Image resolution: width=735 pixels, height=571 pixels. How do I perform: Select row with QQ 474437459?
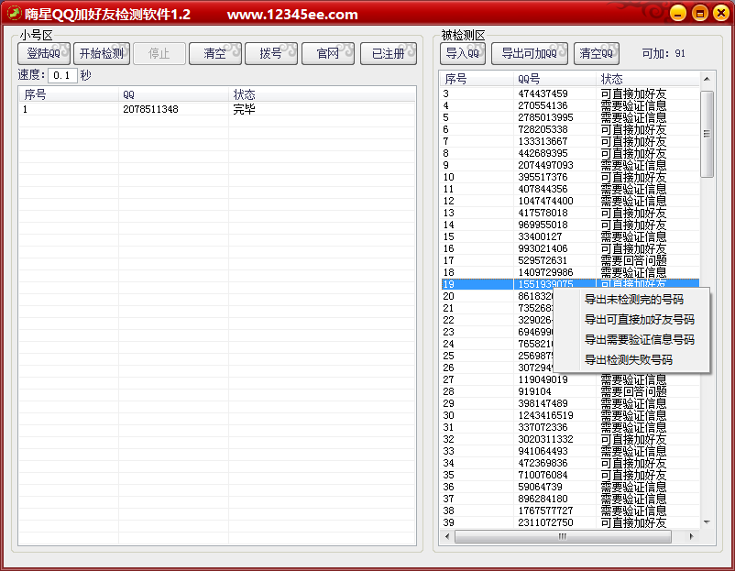(570, 93)
